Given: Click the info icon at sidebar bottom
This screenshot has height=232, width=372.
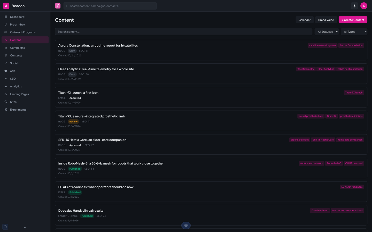Looking at the screenshot, I should coord(5,227).
